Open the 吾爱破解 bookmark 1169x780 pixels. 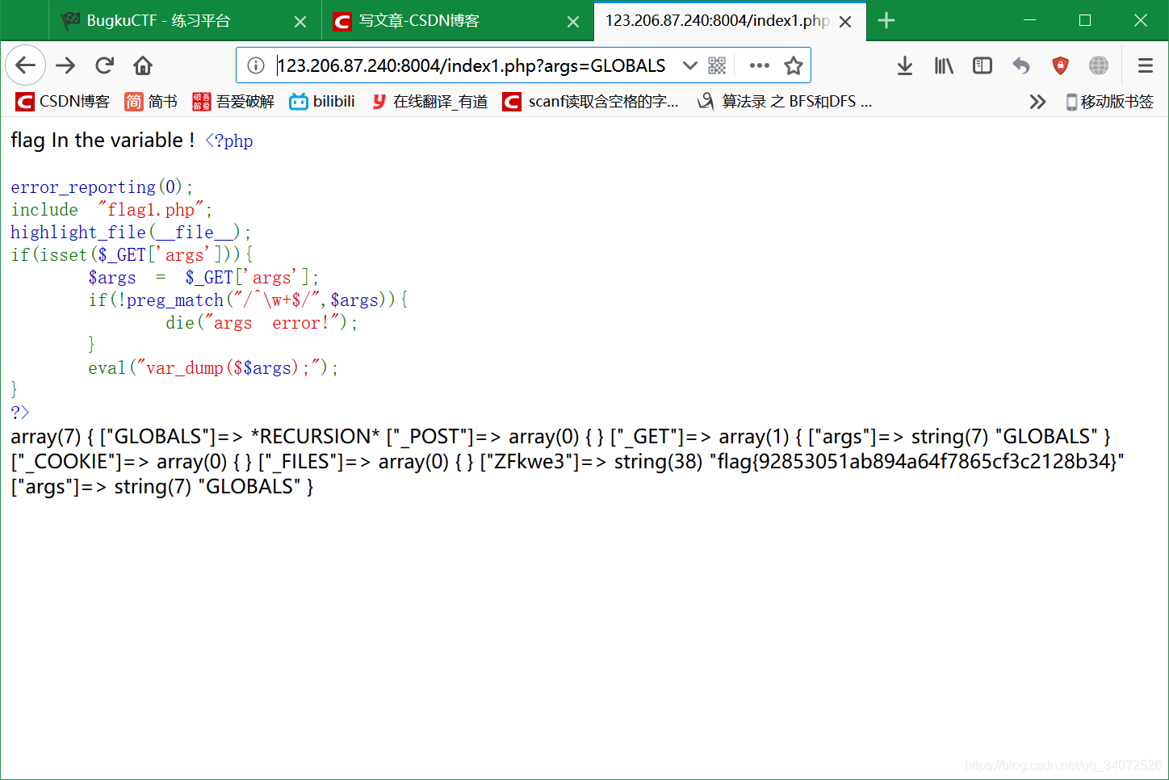click(233, 101)
